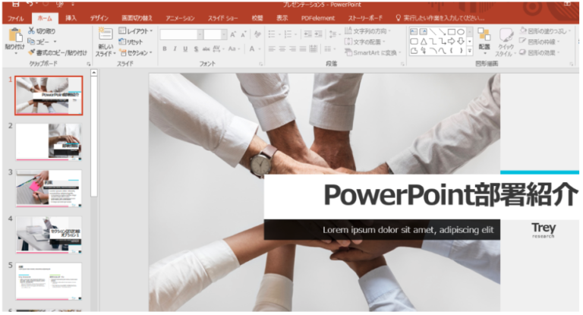Open columns layout menu

(x=329, y=49)
